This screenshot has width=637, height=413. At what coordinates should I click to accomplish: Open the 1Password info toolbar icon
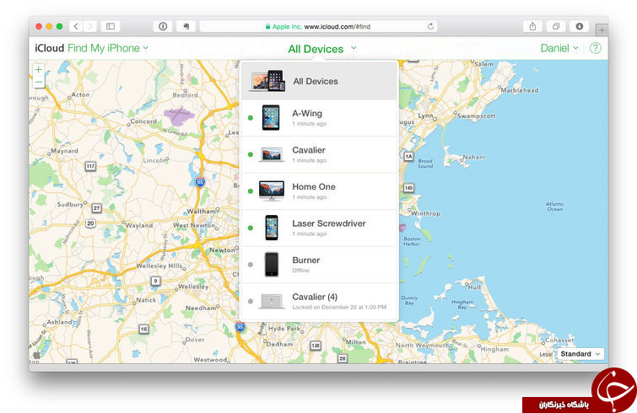coord(163,26)
